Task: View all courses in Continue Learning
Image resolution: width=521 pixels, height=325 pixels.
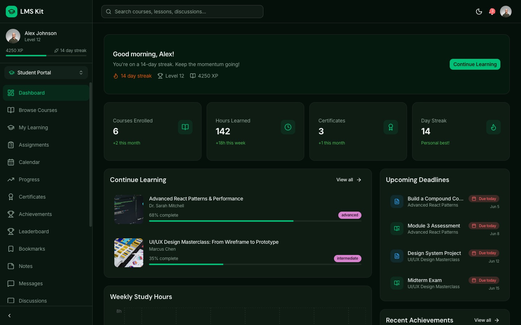Action: [349, 180]
